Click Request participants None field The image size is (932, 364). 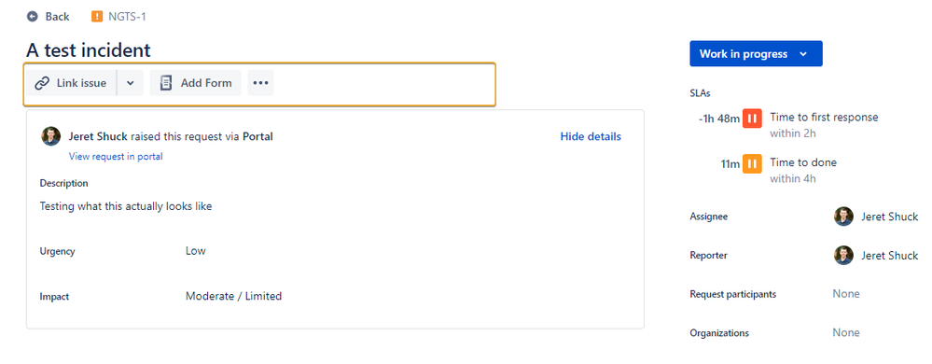point(846,294)
